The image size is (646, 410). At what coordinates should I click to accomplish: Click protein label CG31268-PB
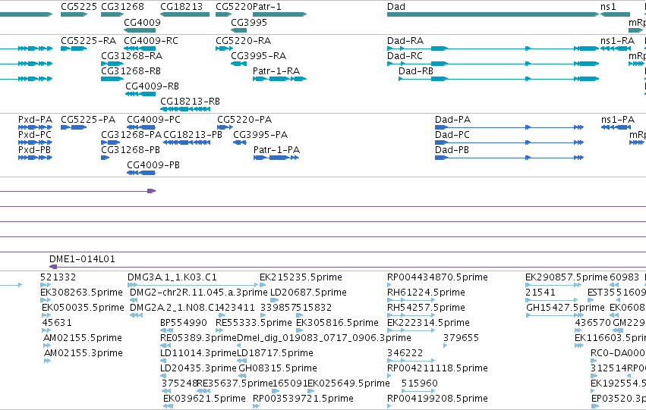[x=131, y=150]
